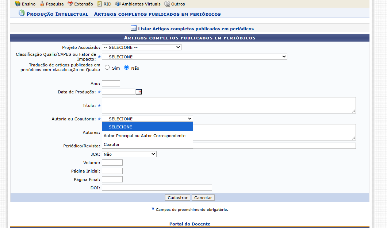Viewport: 387px width, 228px height.
Task: Click into the Título text area
Action: pos(229,105)
